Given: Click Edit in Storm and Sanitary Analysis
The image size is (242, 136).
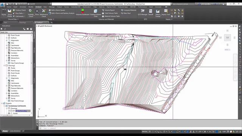Looking at the screenshot, I should [62, 13].
